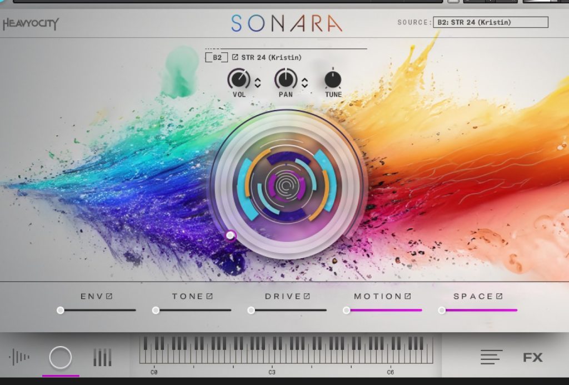Open the TONE settings popout icon
The image size is (569, 385).
(x=209, y=297)
